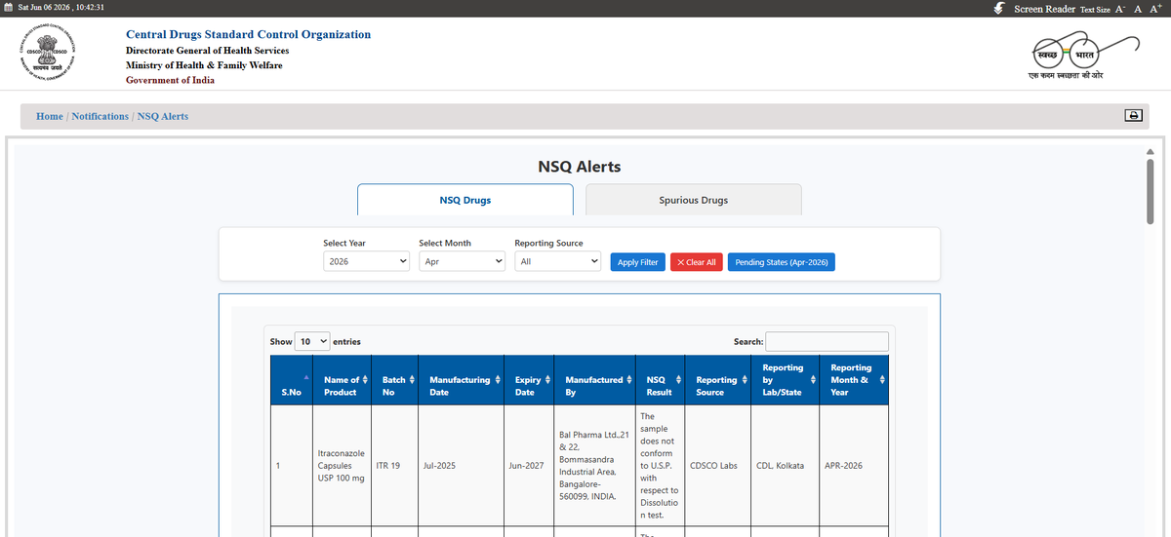Open the Reporting Source dropdown
Image resolution: width=1171 pixels, height=537 pixels.
[558, 261]
